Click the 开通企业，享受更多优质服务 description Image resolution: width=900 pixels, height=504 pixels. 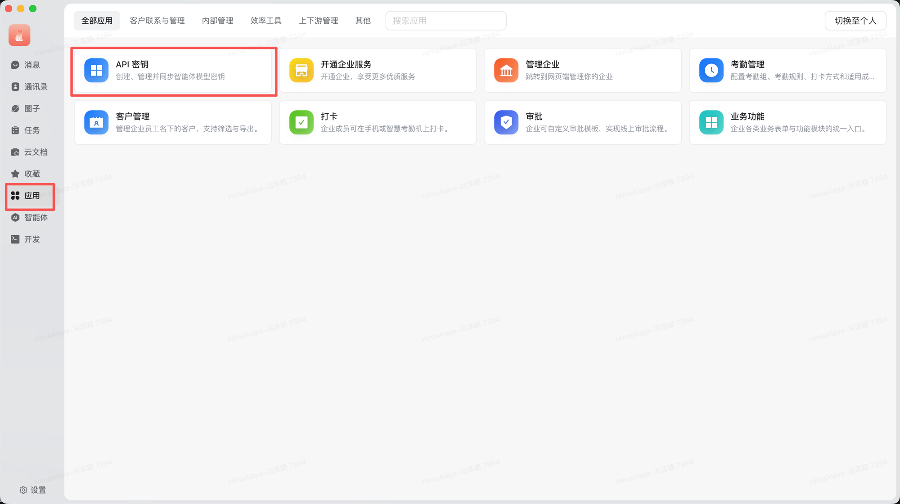[368, 76]
